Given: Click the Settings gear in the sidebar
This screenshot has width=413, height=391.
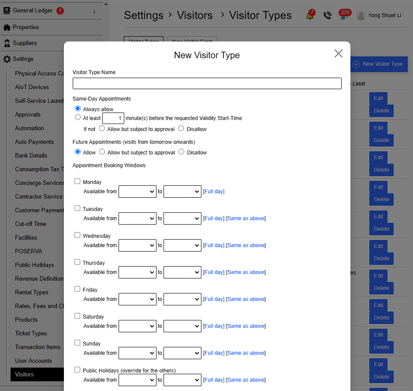Looking at the screenshot, I should (x=7, y=59).
